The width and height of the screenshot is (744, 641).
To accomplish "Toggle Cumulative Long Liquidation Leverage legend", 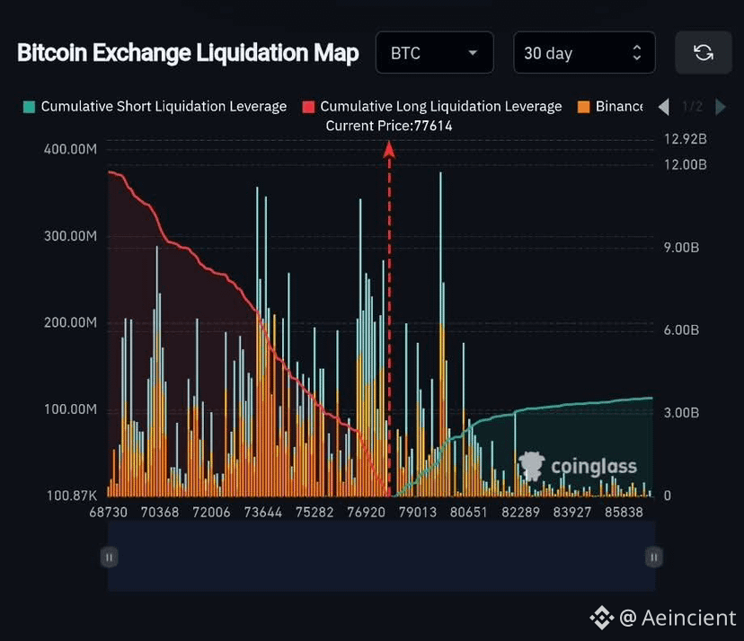I will coord(432,106).
